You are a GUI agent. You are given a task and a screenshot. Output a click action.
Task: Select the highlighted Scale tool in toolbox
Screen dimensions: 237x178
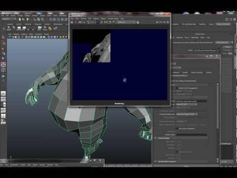[x=3, y=65]
